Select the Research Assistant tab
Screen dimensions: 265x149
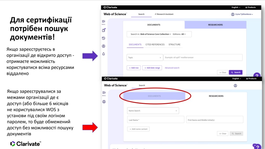[164, 14]
